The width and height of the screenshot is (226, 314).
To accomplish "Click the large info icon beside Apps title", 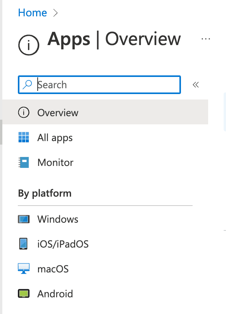I will click(x=29, y=45).
